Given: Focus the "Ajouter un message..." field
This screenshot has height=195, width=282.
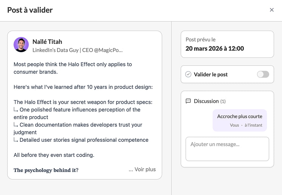Looking at the screenshot, I should (227, 149).
